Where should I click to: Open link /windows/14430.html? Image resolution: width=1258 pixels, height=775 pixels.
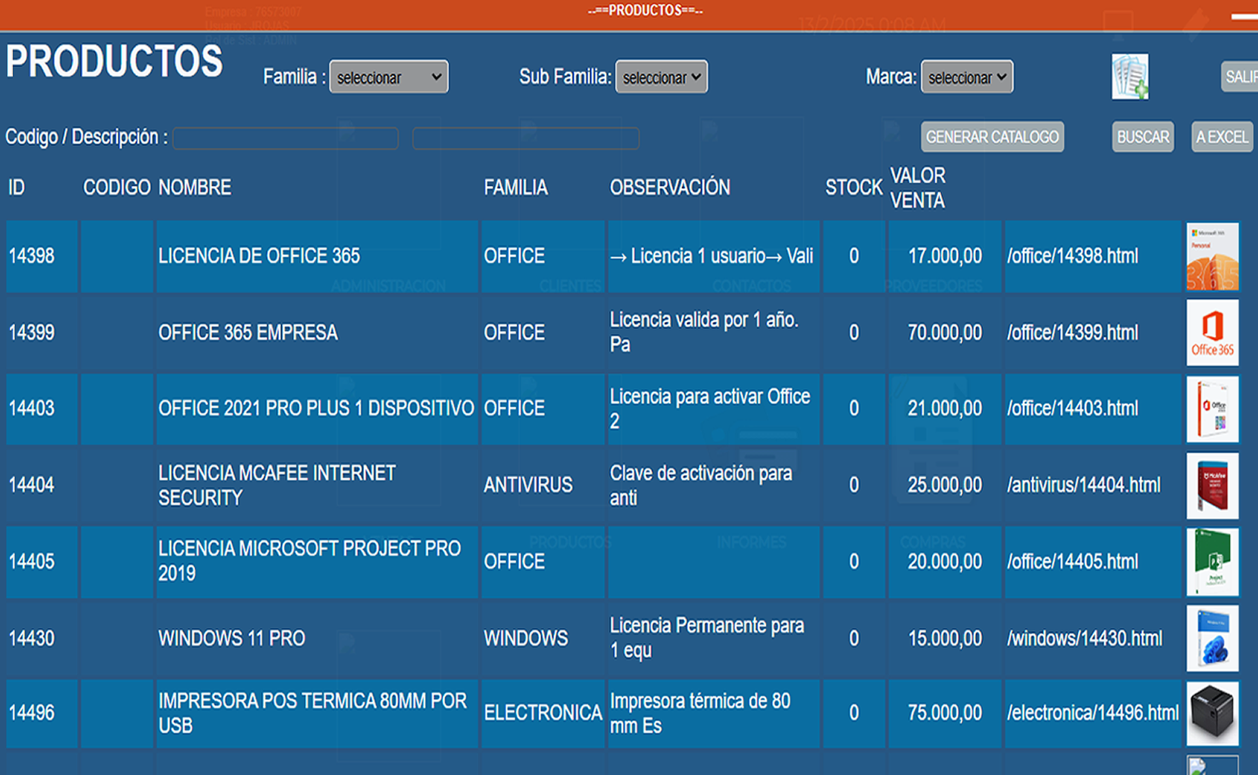tap(1085, 638)
